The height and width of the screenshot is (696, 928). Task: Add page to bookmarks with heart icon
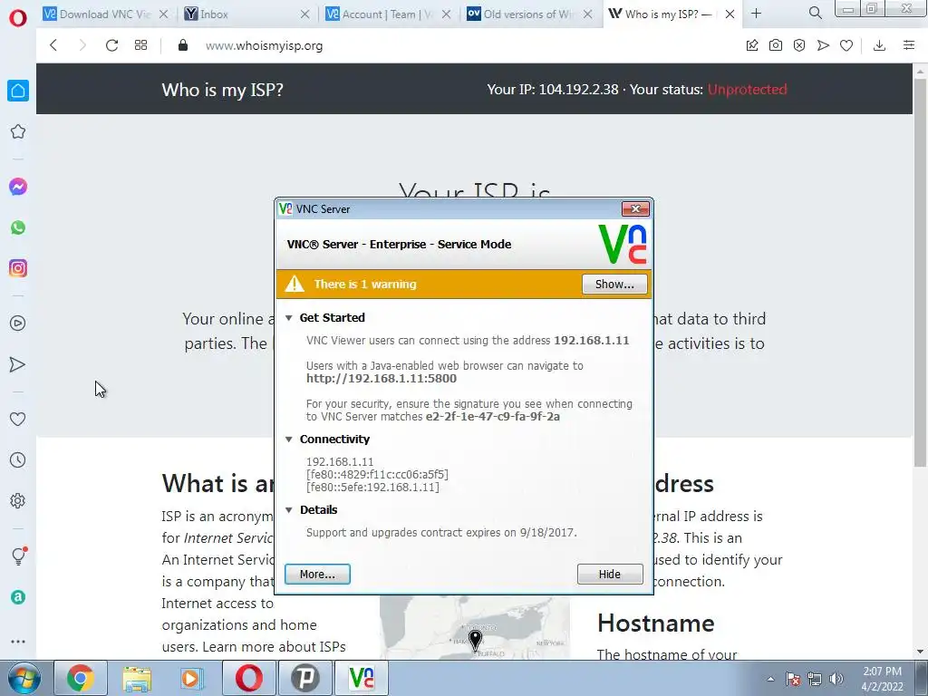(x=846, y=45)
